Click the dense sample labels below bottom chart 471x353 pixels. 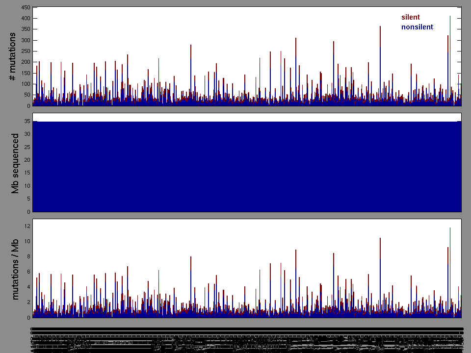[245, 338]
